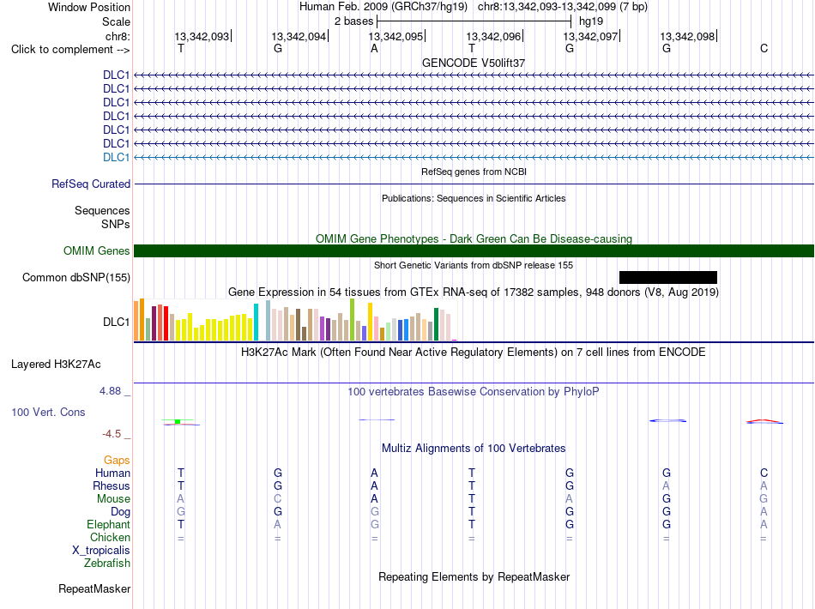Click 'Click to complement -->' label

(x=70, y=50)
